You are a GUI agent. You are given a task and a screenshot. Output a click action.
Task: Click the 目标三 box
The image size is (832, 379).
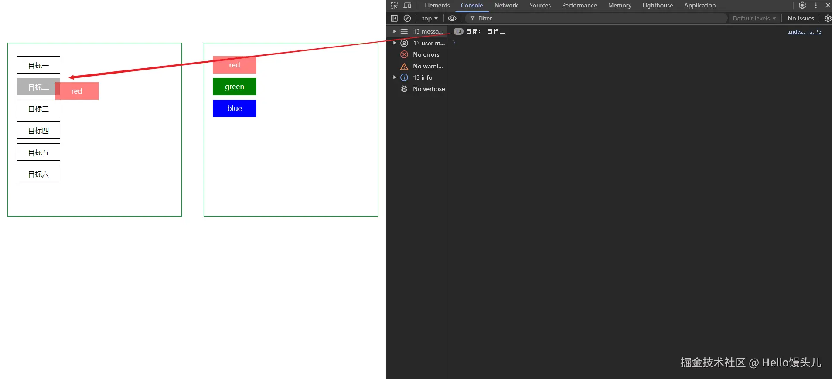38,108
